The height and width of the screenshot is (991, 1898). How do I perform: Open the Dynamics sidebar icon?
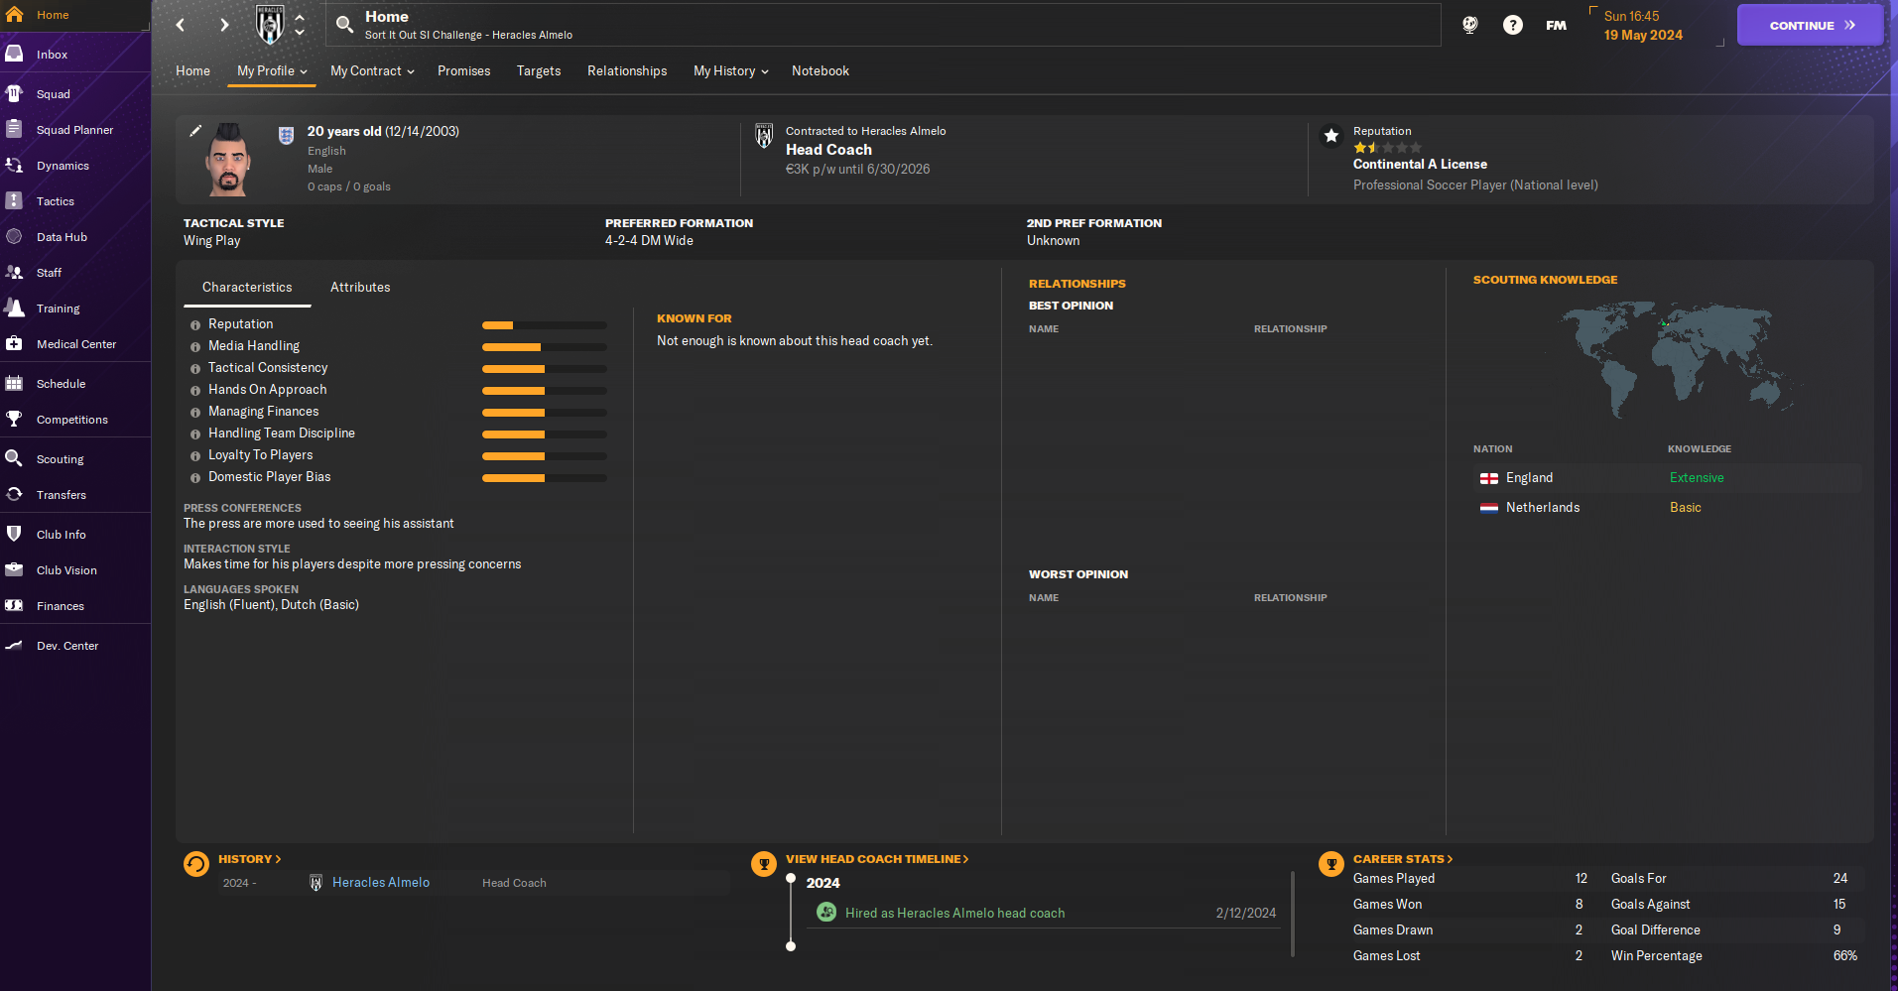click(x=14, y=165)
